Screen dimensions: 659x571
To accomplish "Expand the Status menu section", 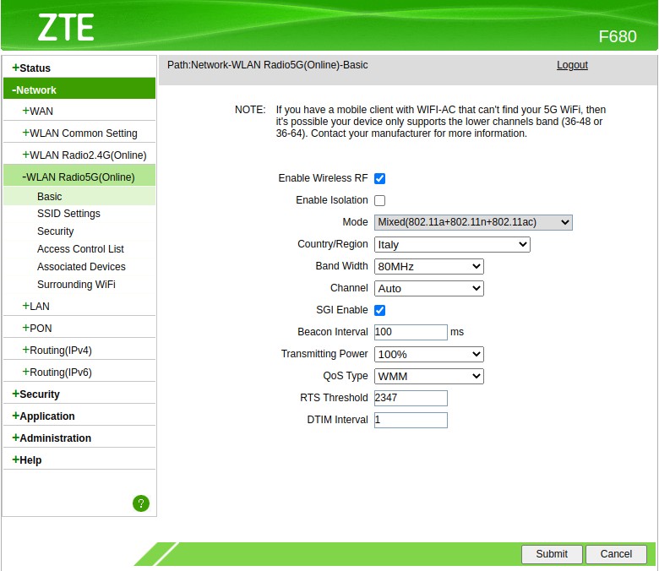I will pos(31,68).
